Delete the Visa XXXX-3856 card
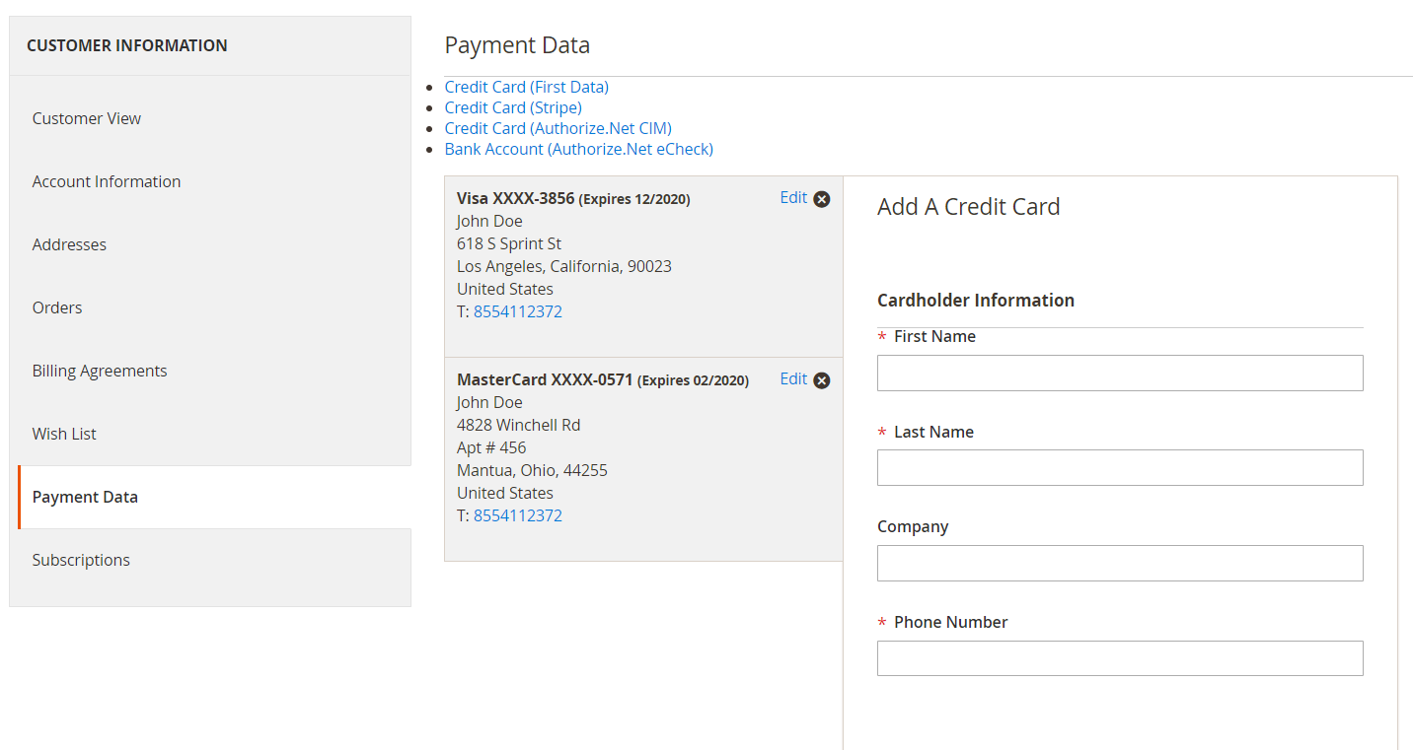The width and height of the screenshot is (1413, 750). click(821, 199)
